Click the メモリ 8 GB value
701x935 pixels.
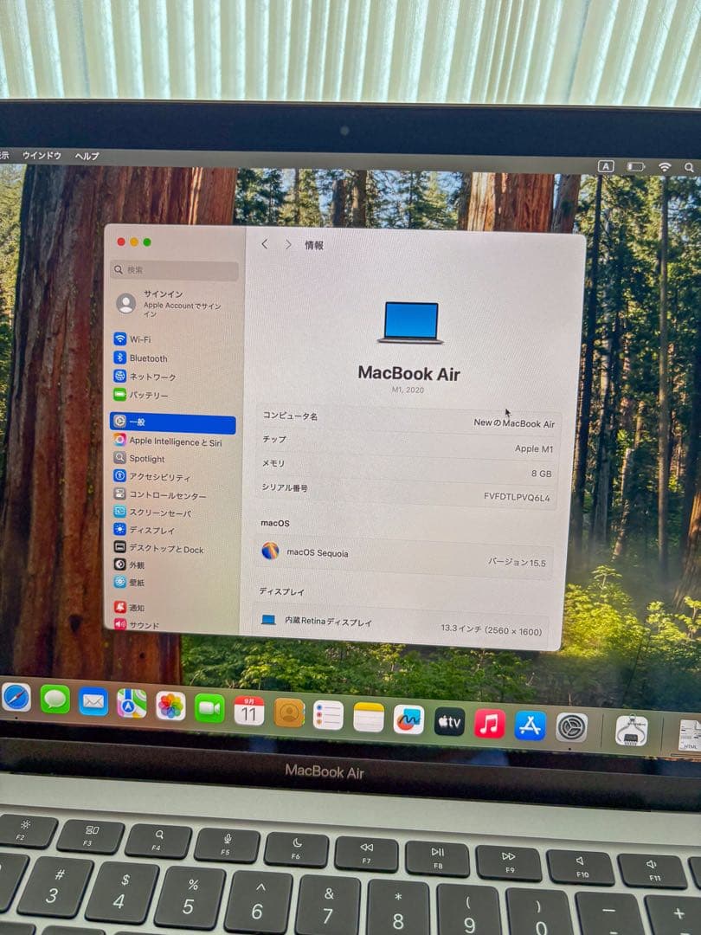point(541,474)
